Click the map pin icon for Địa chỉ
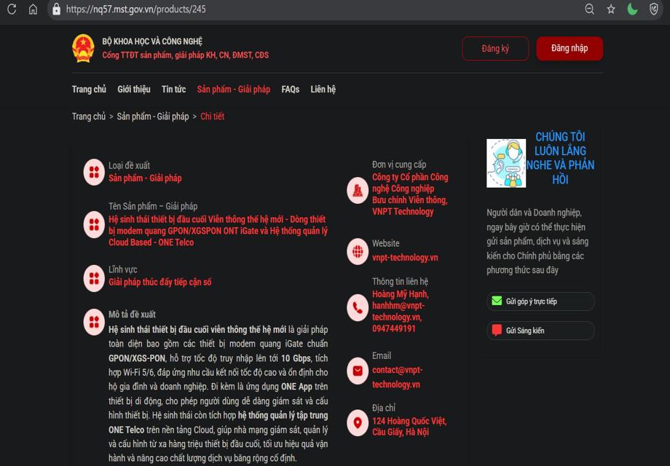The width and height of the screenshot is (670, 466). point(358,423)
